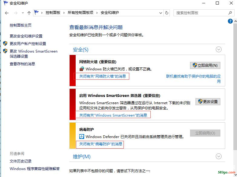Open 更改 Windows SmartScreen 筛选器设置 link
Screen dimensions: 237x177
pyautogui.click(x=34, y=54)
